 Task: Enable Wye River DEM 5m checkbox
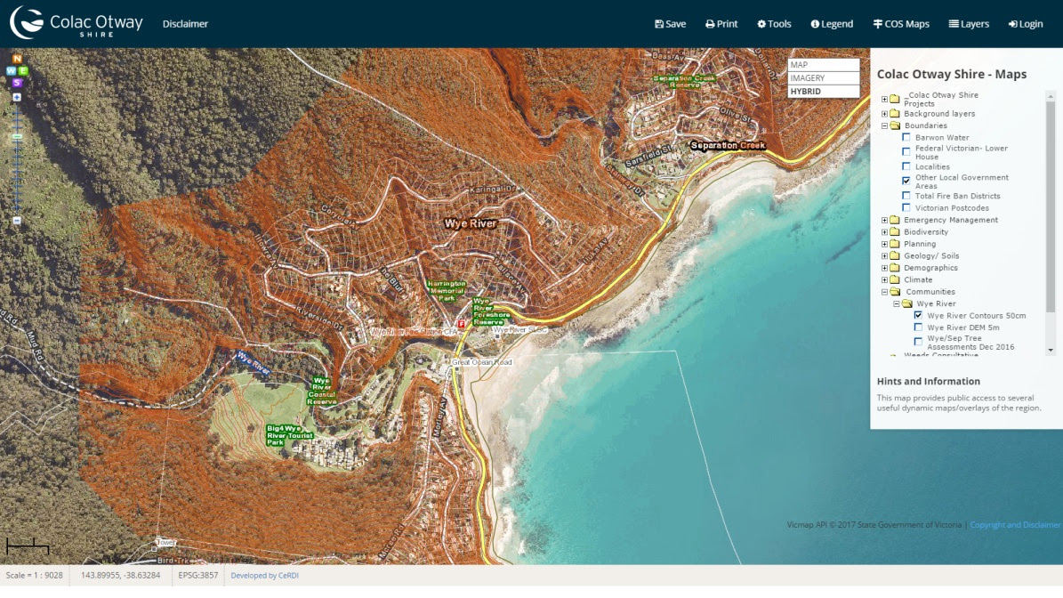tap(919, 327)
